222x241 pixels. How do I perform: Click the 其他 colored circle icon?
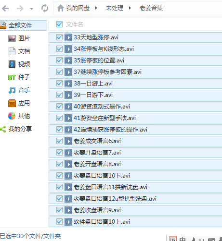point(12,116)
